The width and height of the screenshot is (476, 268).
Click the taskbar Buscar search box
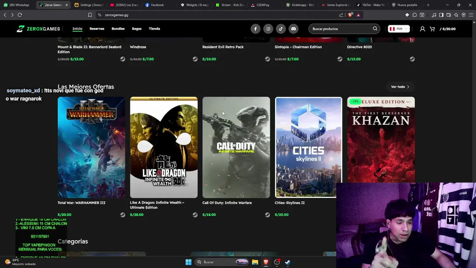(222, 262)
